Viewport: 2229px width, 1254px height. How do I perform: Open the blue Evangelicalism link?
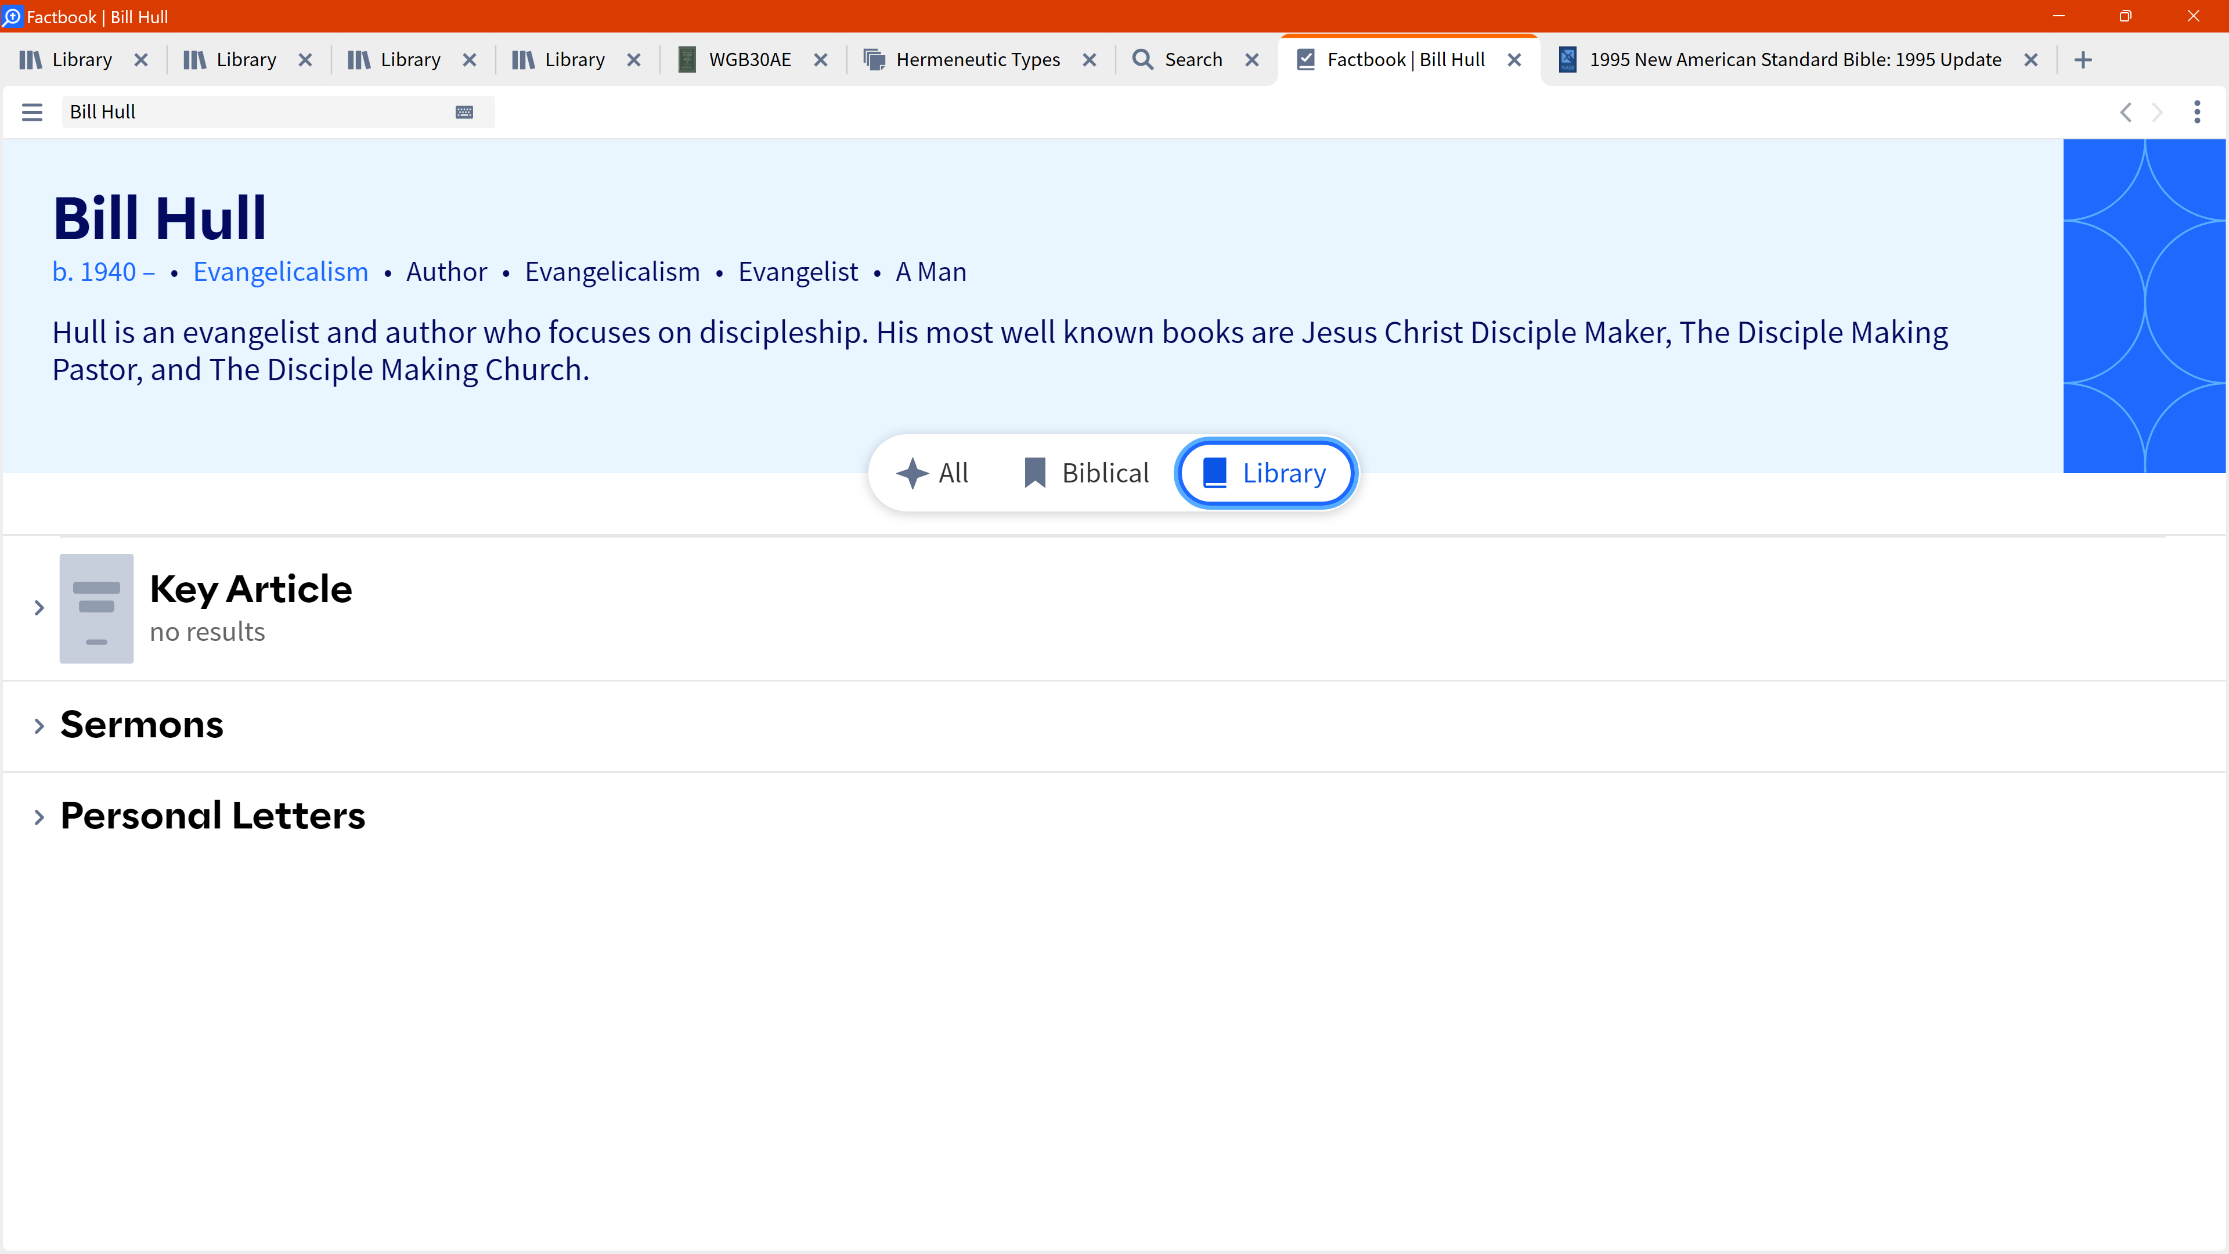click(x=280, y=272)
